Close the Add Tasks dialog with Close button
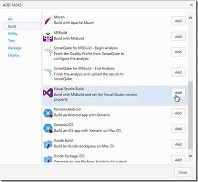Viewport: 198px width, 182px height. [183, 172]
